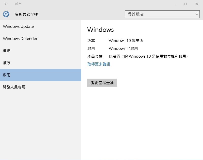The image size is (203, 160).
Task: Focus the 尋找設定 search field
Action: point(159,14)
